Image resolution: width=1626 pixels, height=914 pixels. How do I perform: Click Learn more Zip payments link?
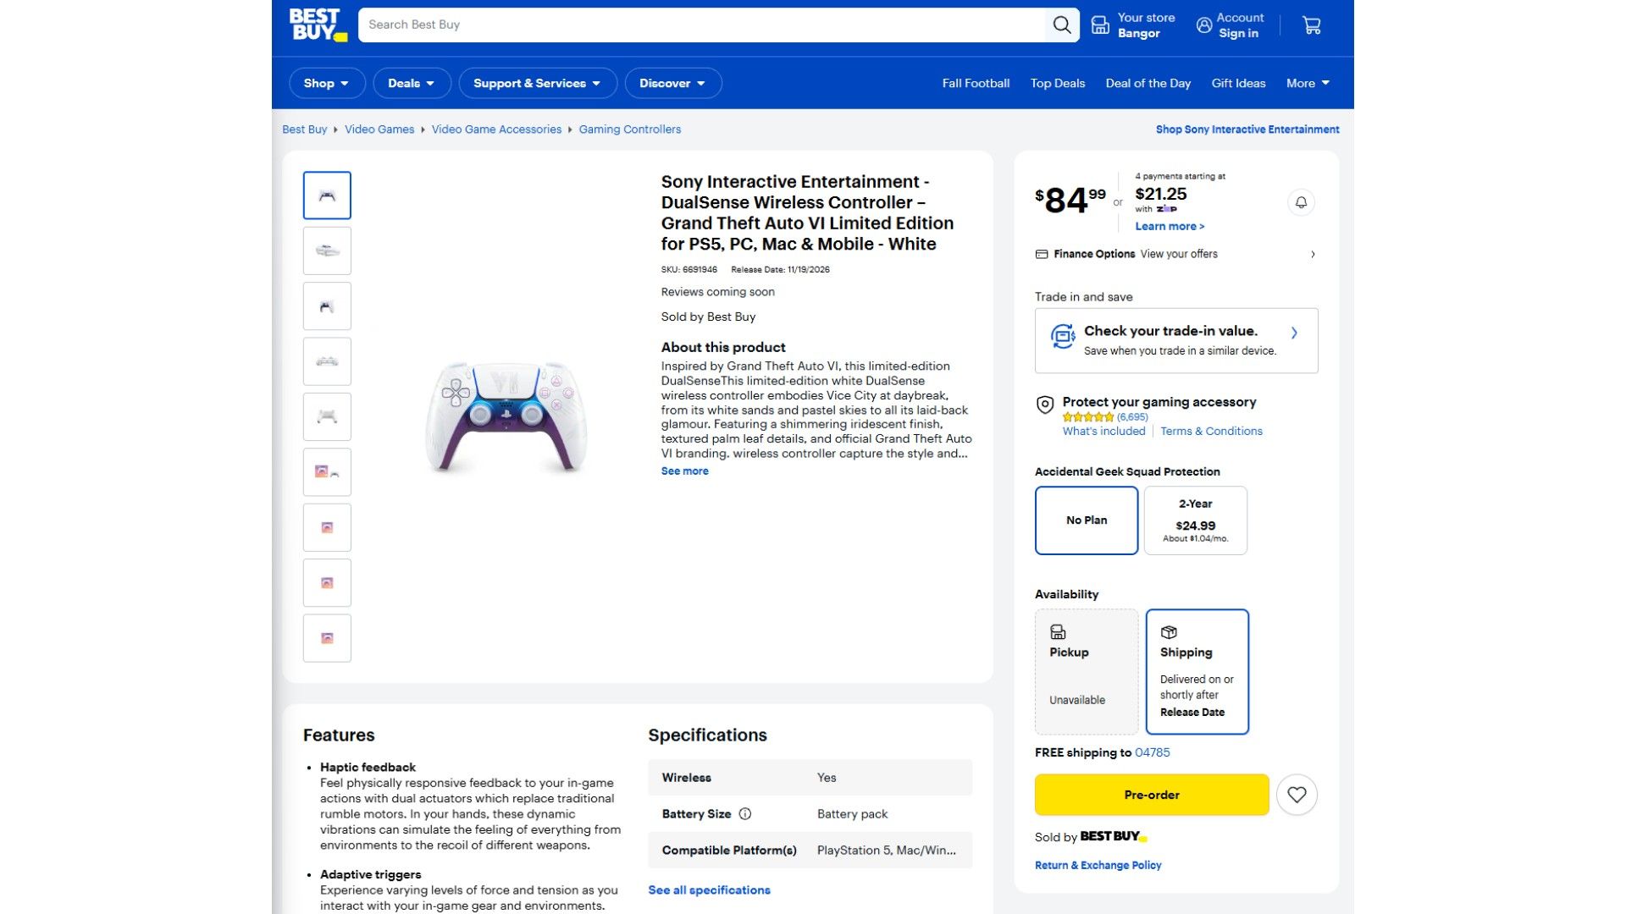[x=1170, y=226]
